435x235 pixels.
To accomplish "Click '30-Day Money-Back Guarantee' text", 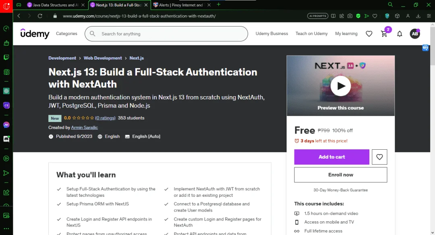I will coord(341,190).
